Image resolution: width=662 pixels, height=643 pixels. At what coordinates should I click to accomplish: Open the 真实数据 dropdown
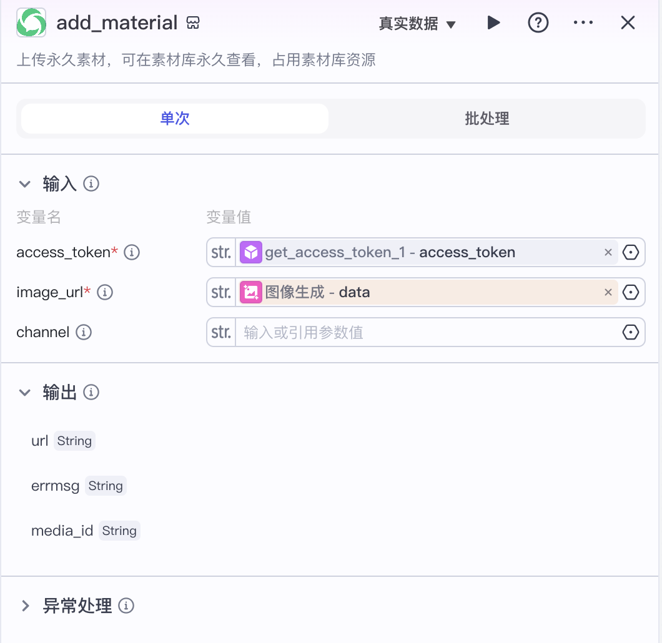[x=417, y=23]
